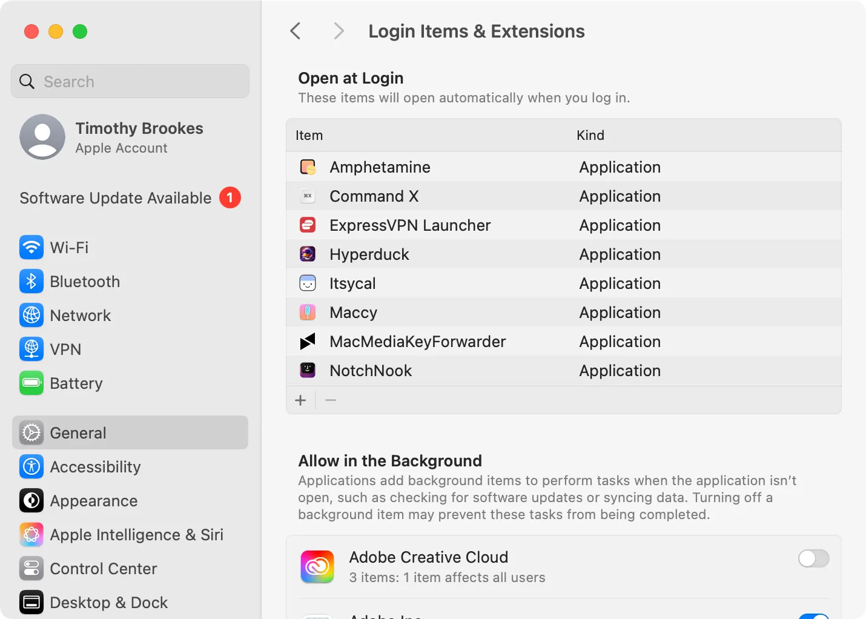Click the Battery sidebar icon
The width and height of the screenshot is (866, 619).
(x=31, y=383)
